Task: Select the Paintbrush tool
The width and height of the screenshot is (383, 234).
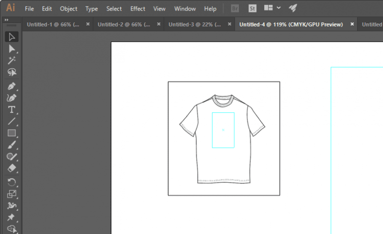Action: pos(11,145)
